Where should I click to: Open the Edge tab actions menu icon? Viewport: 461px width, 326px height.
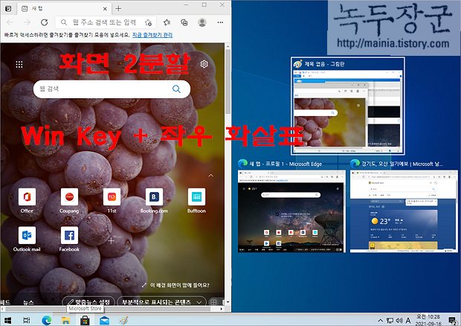8,9
